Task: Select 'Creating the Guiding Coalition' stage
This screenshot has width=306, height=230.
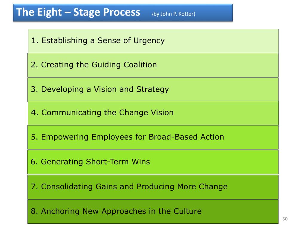Action: (153, 65)
